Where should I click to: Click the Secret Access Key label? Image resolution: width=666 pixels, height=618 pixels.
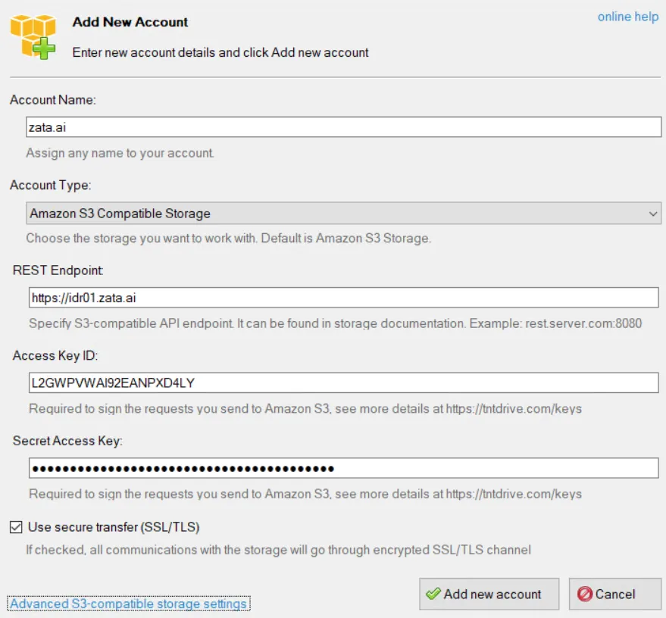tap(67, 441)
